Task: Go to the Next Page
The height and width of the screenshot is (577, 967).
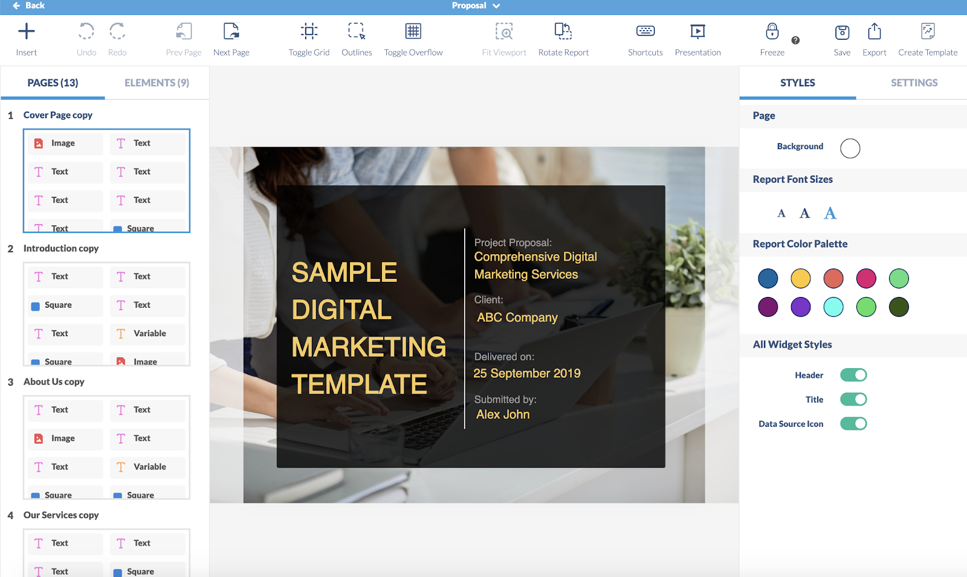Action: pos(231,40)
